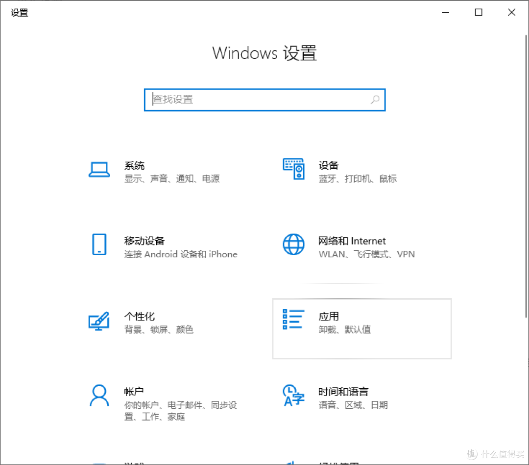The image size is (529, 465).
Task: Close the 设置 window
Action: pos(511,12)
